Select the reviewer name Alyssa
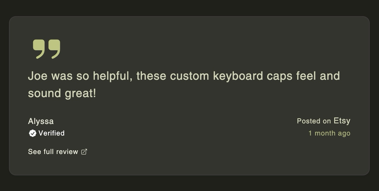This screenshot has width=379, height=191. (41, 121)
